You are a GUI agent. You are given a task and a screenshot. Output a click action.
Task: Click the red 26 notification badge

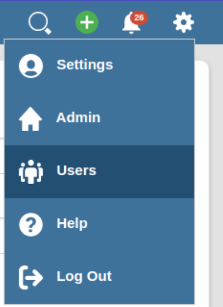coord(139,18)
